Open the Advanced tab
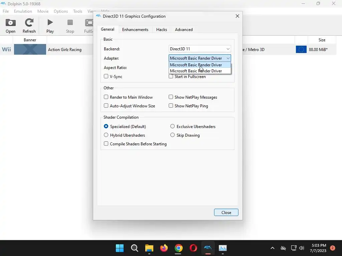Viewport: 342px width, 256px height. 184,30
